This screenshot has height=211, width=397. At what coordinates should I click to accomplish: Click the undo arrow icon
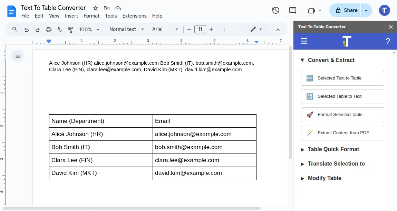point(27,30)
